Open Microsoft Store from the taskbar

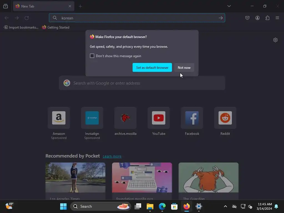click(x=174, y=206)
